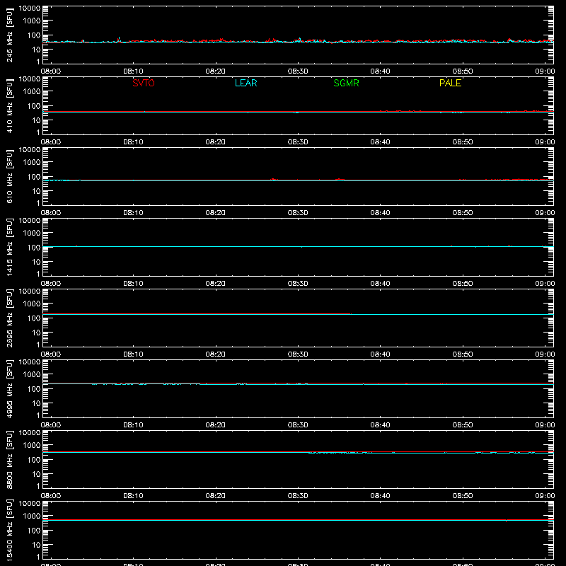Click the 1000 tick label on 15400 MHz axis
Viewport: 566px width, 566px height.
32,516
